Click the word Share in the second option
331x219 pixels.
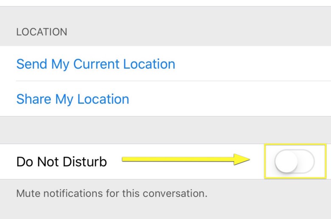point(34,99)
